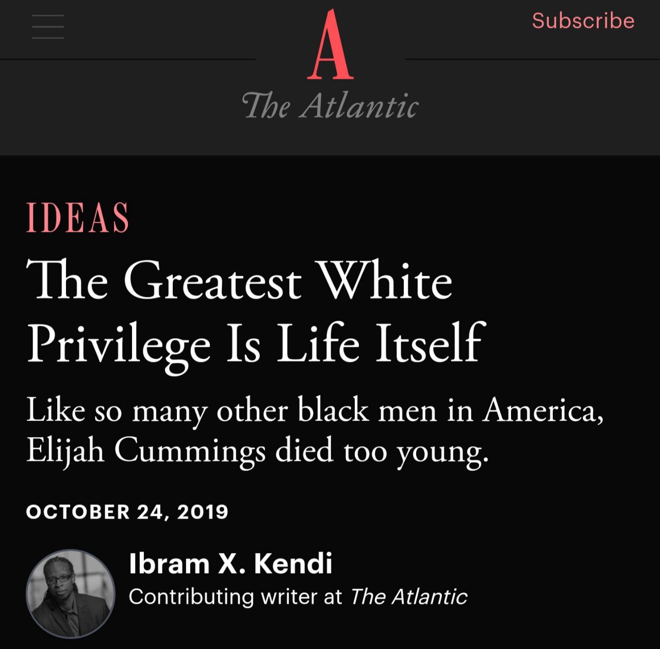Image resolution: width=660 pixels, height=649 pixels.
Task: Click the word 'Privilege' in the headline
Action: tap(119, 344)
